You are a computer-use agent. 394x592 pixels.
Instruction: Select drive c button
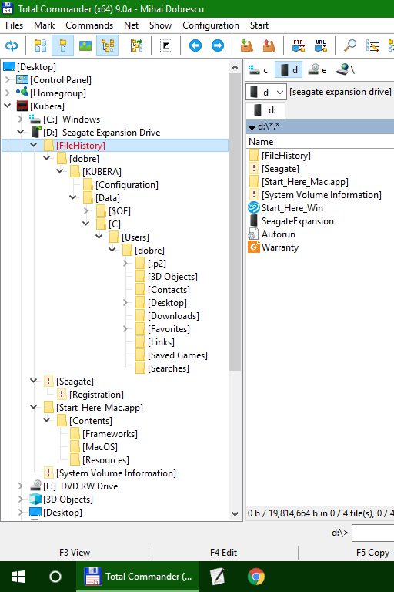259,70
